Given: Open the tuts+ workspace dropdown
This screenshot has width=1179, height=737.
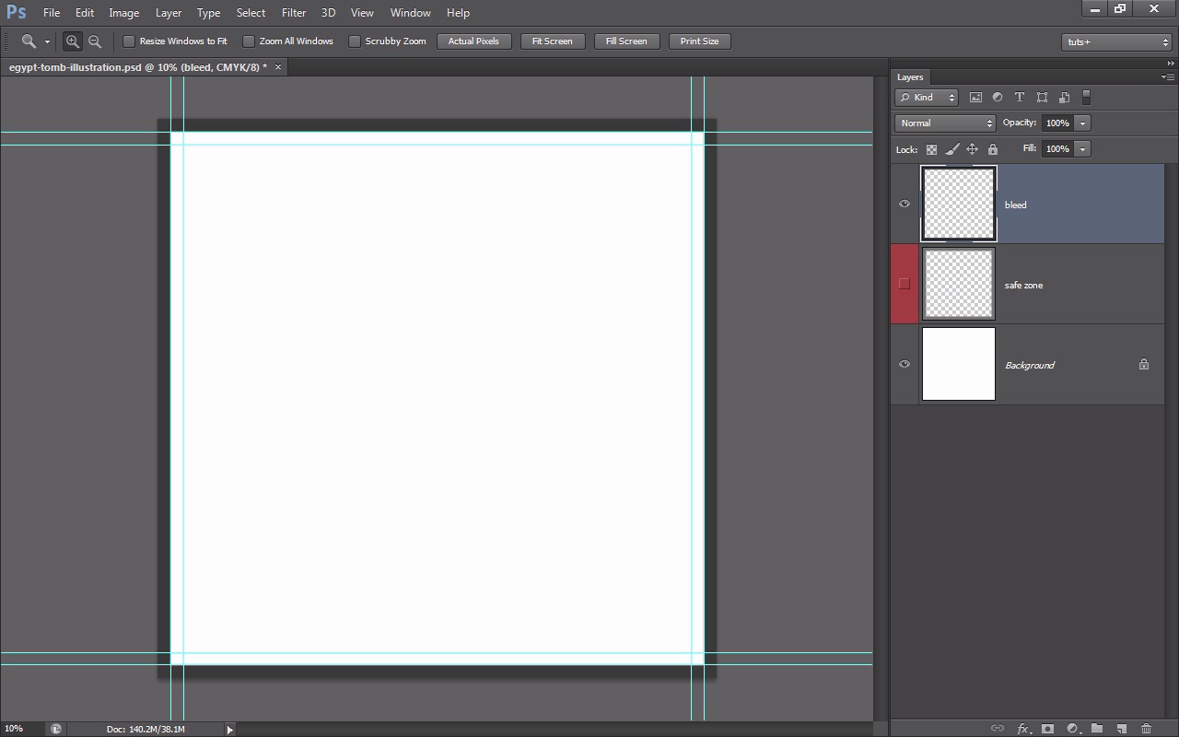Looking at the screenshot, I should point(1115,42).
